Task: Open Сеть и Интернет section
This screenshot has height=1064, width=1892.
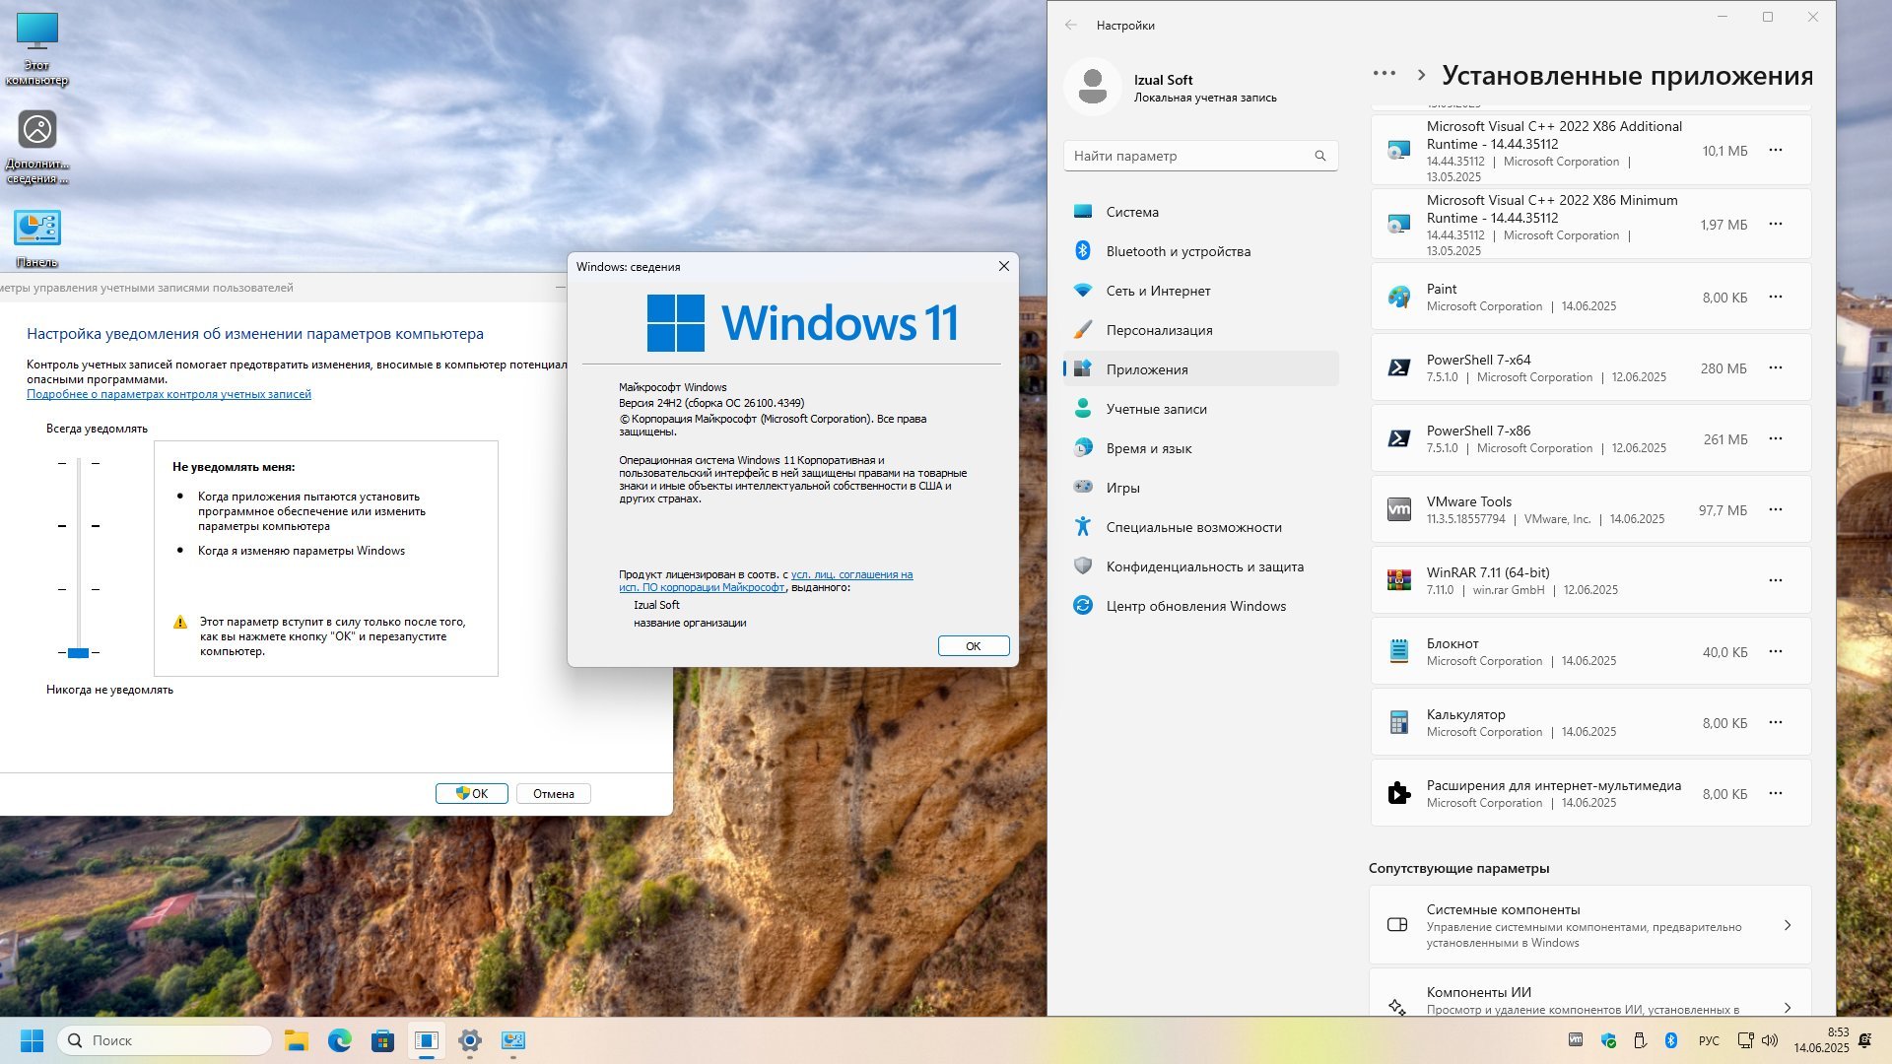Action: click(1200, 291)
